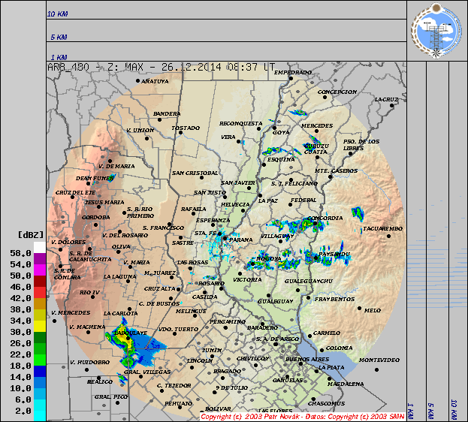Click the white swatch atop the dBZ legend

[39, 248]
